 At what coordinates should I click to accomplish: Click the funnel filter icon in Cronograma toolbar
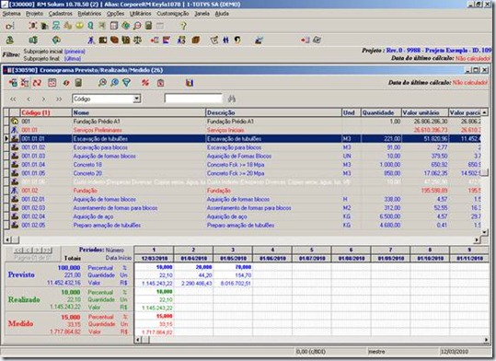[x=127, y=83]
